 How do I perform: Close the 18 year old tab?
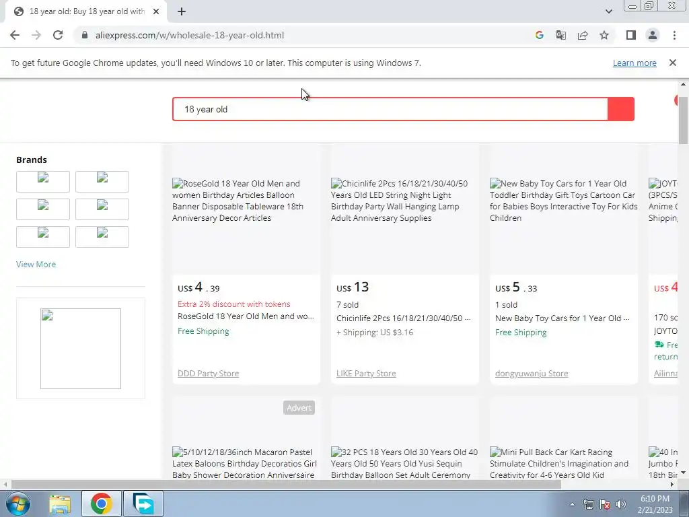(x=156, y=11)
